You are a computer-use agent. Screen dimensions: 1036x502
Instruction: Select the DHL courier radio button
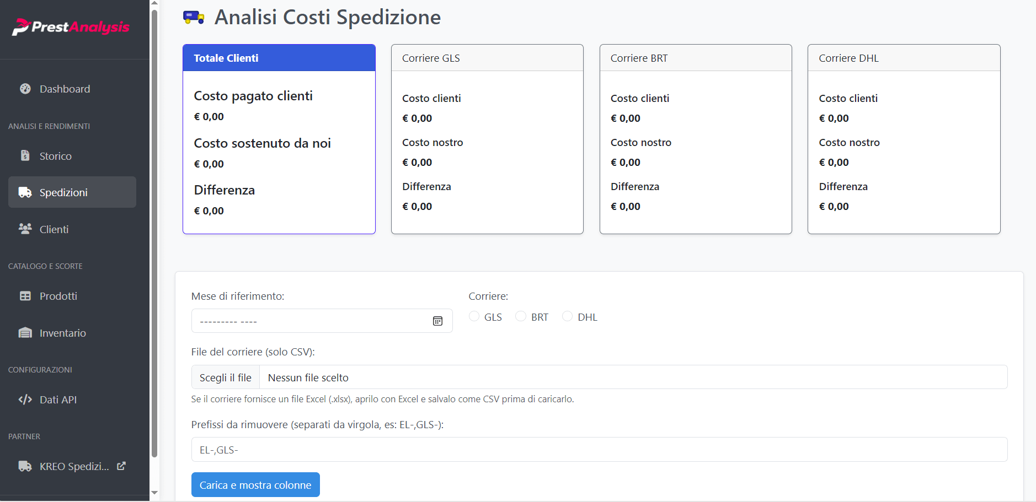pyautogui.click(x=568, y=316)
